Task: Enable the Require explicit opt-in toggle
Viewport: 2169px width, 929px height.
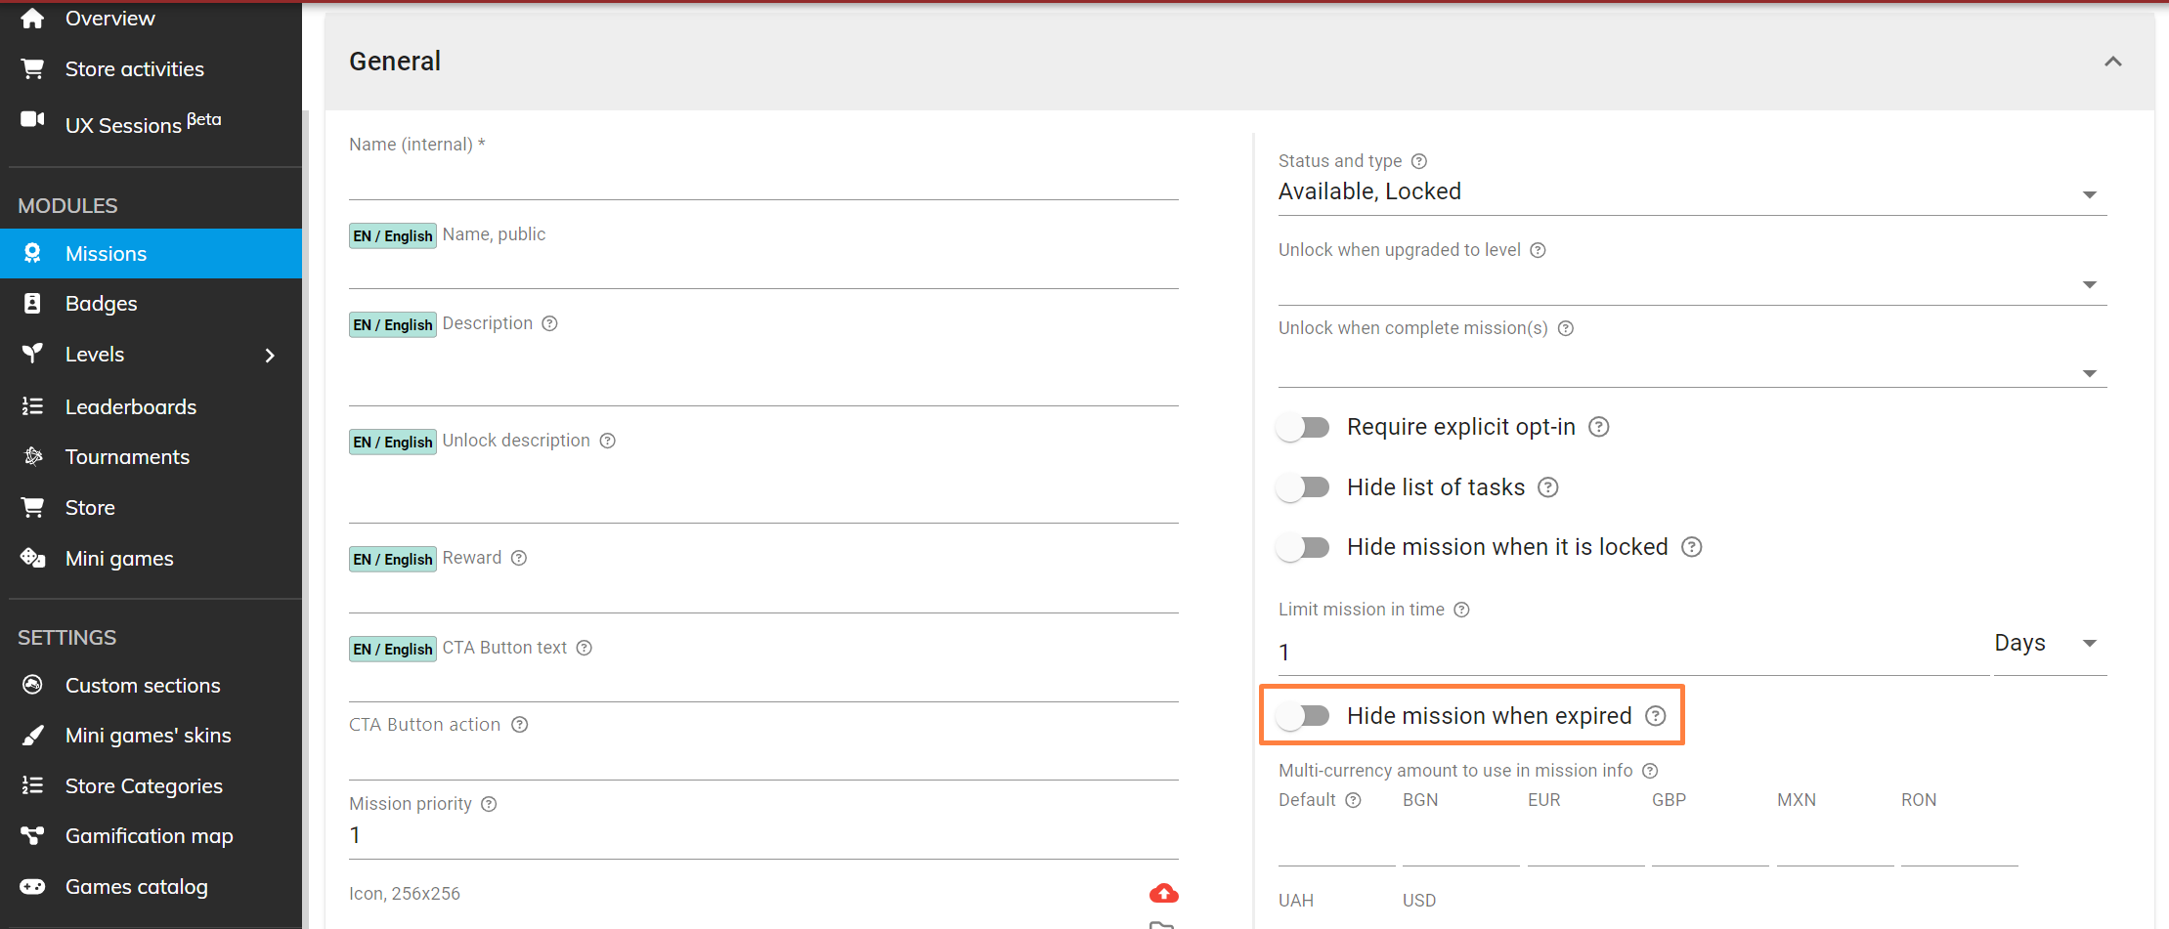Action: click(1304, 428)
